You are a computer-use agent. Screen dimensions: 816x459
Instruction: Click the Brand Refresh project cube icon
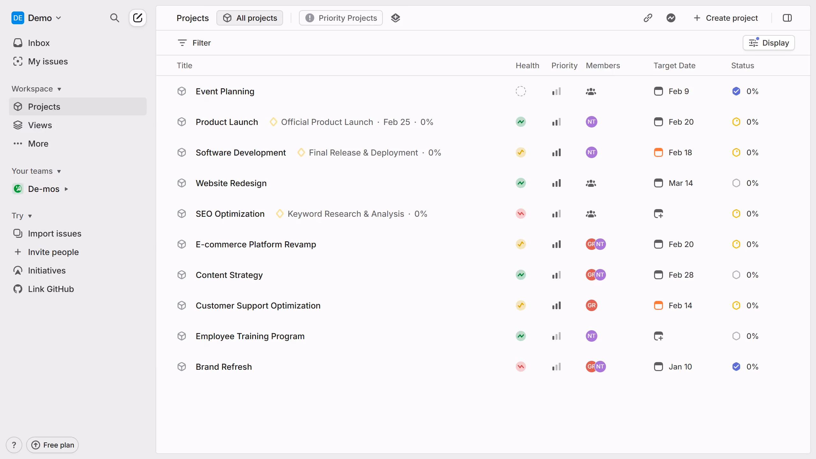coord(182,367)
